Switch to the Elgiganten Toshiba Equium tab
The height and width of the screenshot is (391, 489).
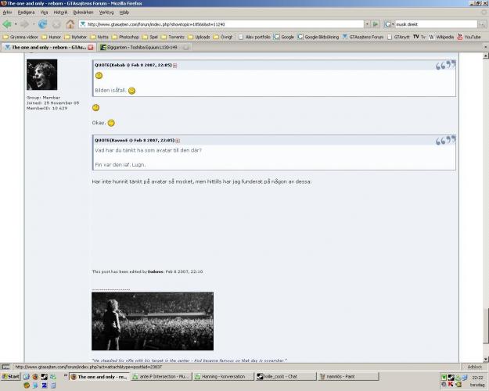(143, 48)
